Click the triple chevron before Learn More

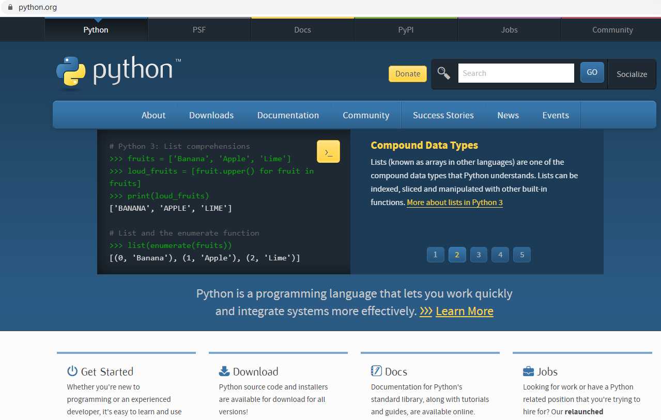[426, 311]
